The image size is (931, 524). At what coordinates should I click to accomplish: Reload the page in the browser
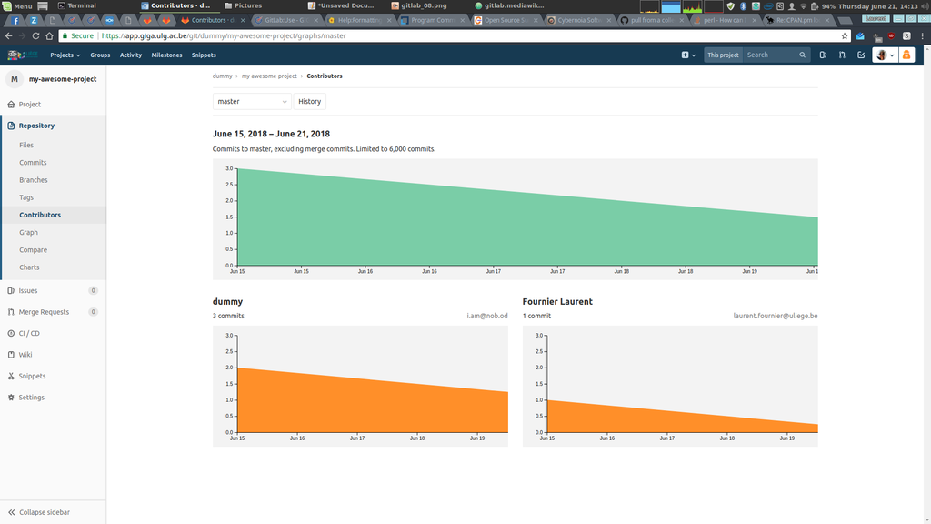tap(35, 35)
